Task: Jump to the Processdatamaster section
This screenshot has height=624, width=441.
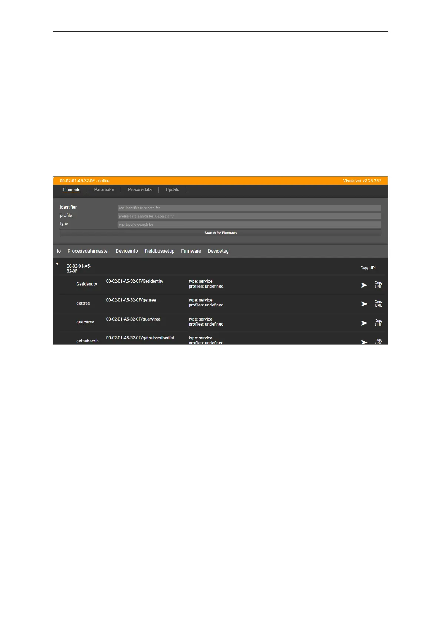Action: (x=88, y=251)
